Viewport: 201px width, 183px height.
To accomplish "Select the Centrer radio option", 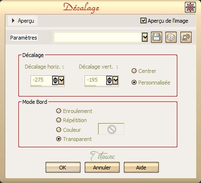I will coord(134,71).
